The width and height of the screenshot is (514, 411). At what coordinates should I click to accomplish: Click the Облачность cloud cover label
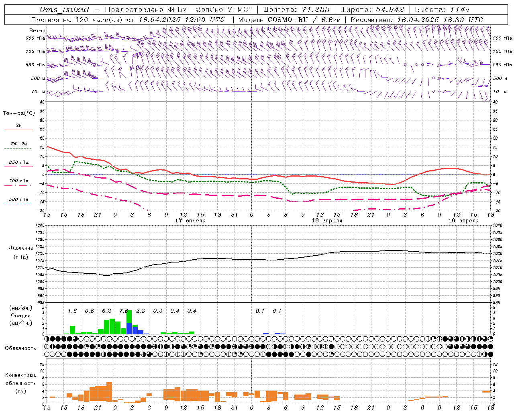[x=20, y=348]
